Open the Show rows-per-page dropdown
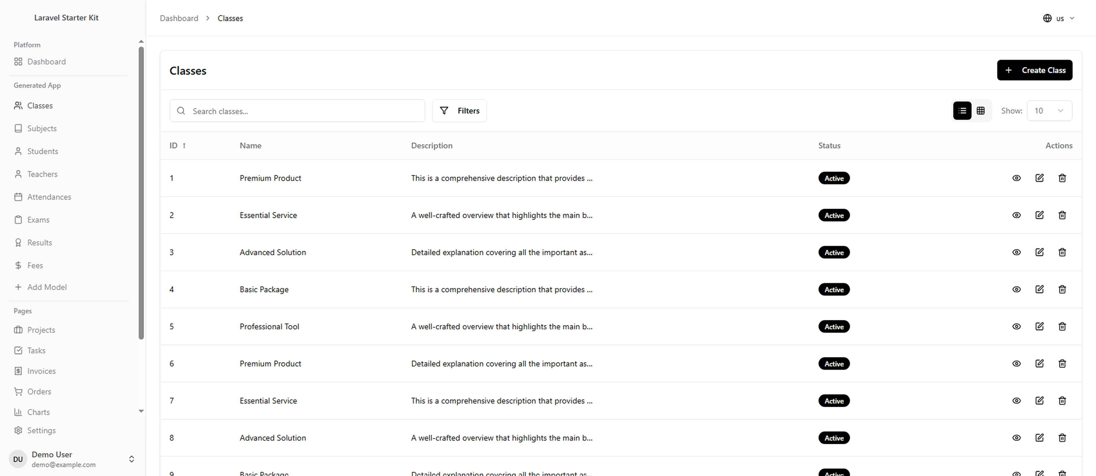Screen dimensions: 1096x476 coord(1049,111)
